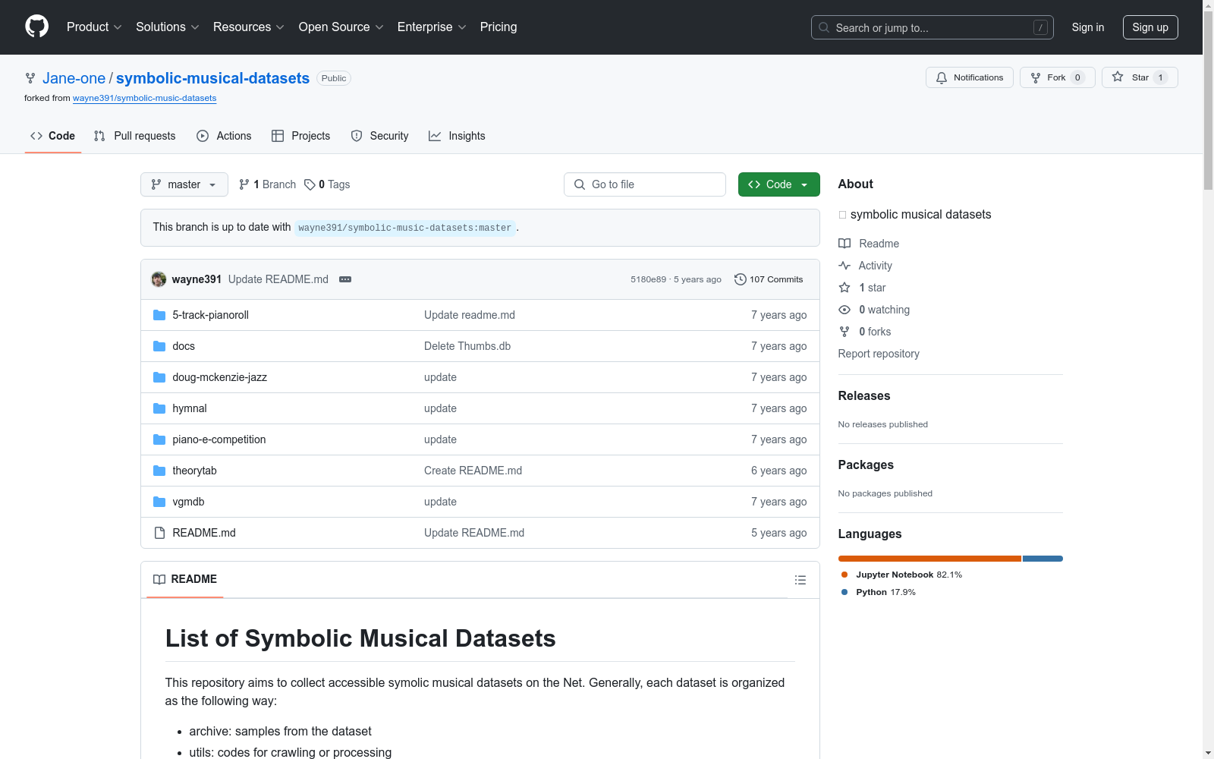The width and height of the screenshot is (1214, 759).
Task: Click the Fork repository icon
Action: pos(1036,77)
